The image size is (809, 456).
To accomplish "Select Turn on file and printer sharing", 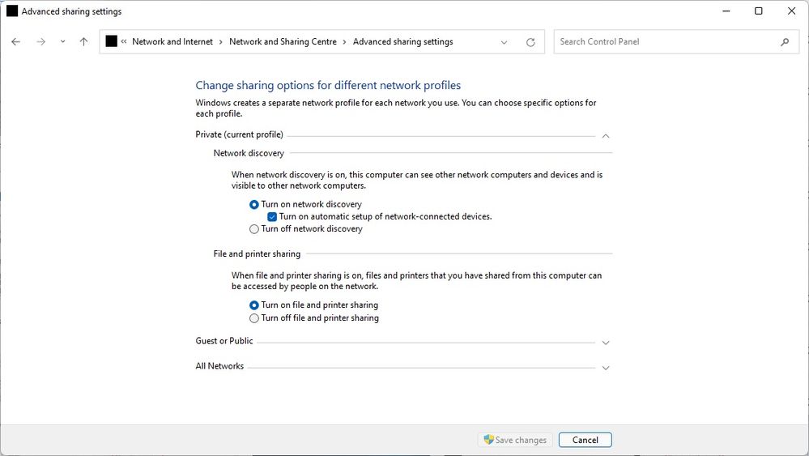I will click(254, 305).
